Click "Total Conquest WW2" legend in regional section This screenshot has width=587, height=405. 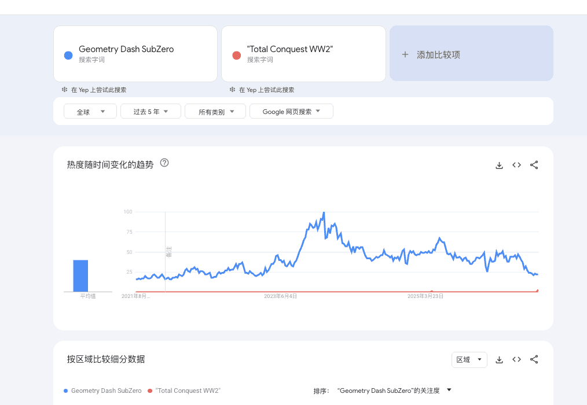point(184,391)
